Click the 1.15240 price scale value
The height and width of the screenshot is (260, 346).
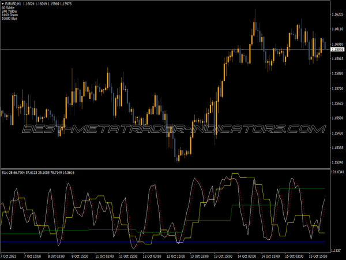(337, 162)
